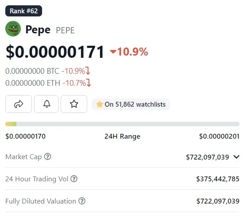Click the $0.00000171 price value
The height and width of the screenshot is (216, 244).
click(x=55, y=52)
